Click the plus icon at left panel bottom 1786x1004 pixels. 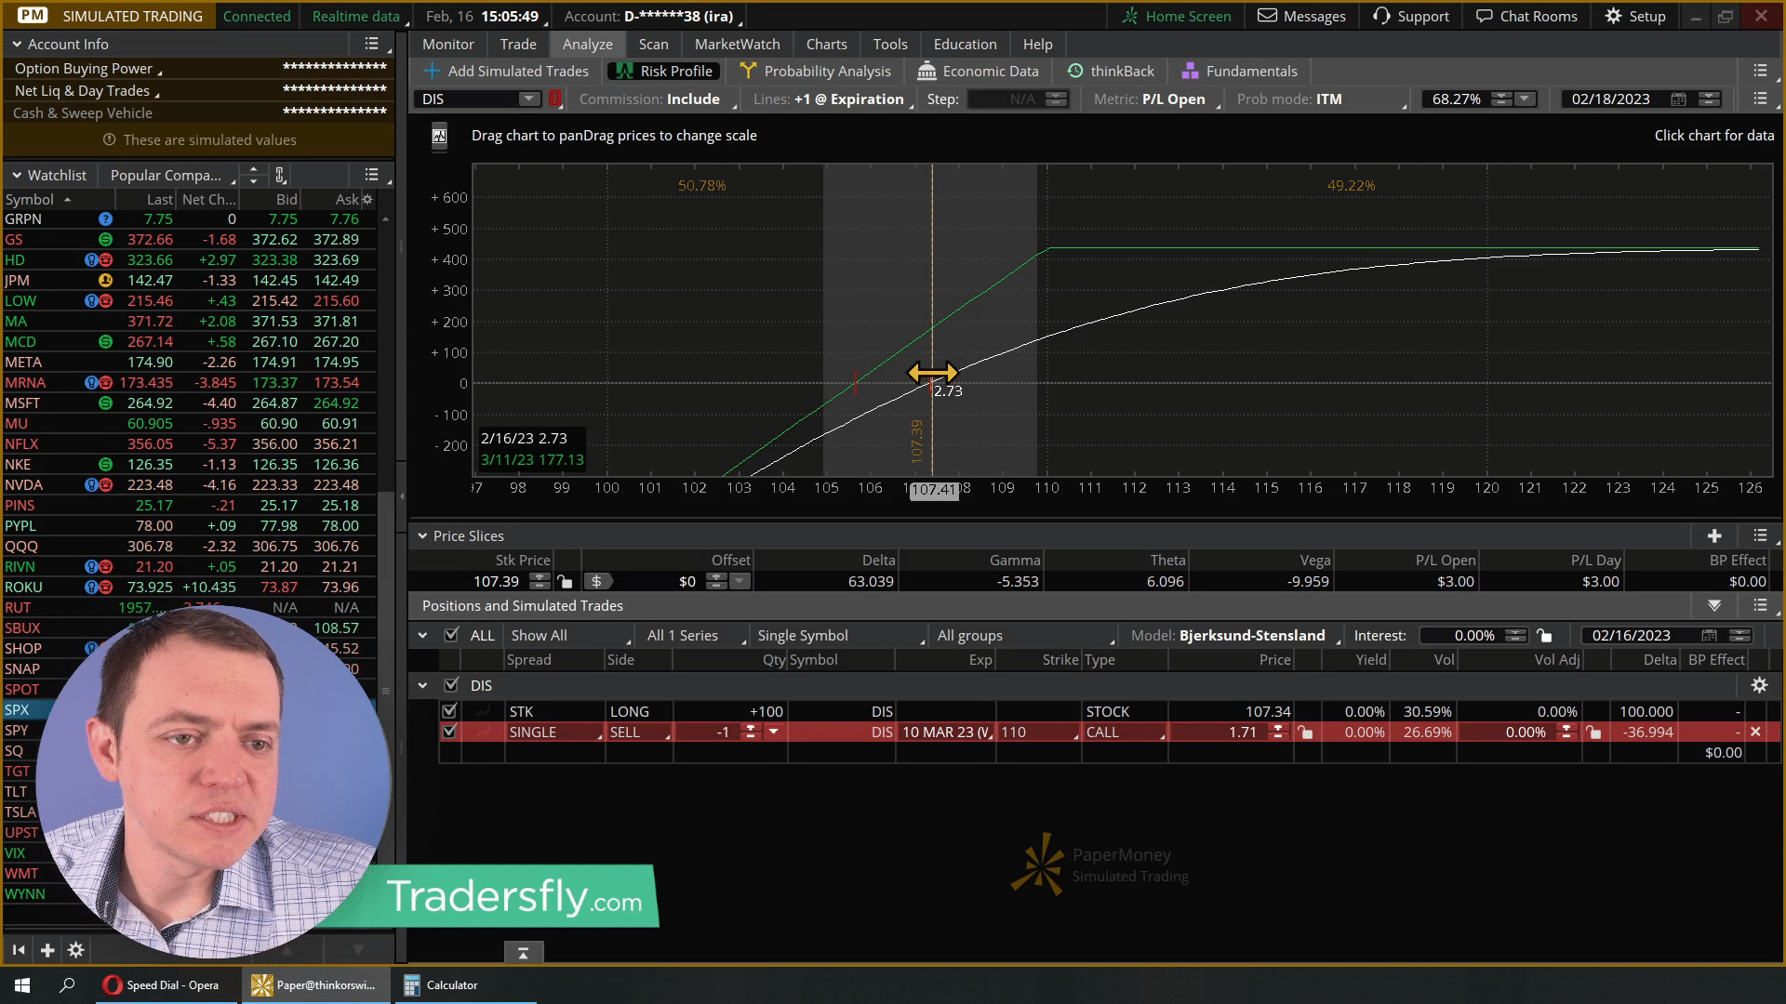click(47, 950)
